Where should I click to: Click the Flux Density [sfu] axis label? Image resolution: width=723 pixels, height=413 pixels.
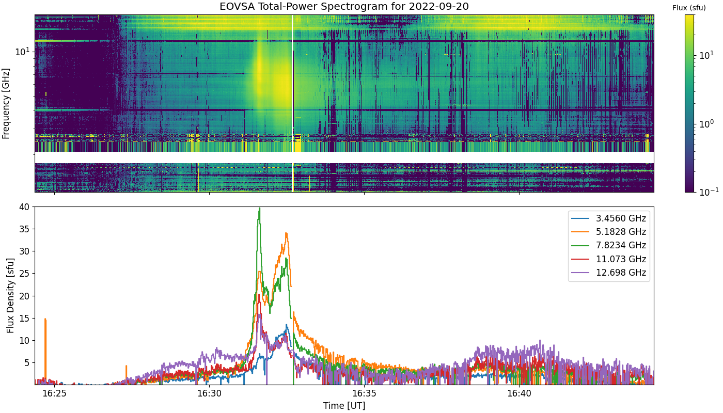click(x=10, y=296)
